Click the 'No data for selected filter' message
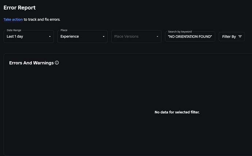This screenshot has height=156, width=252. pyautogui.click(x=177, y=112)
